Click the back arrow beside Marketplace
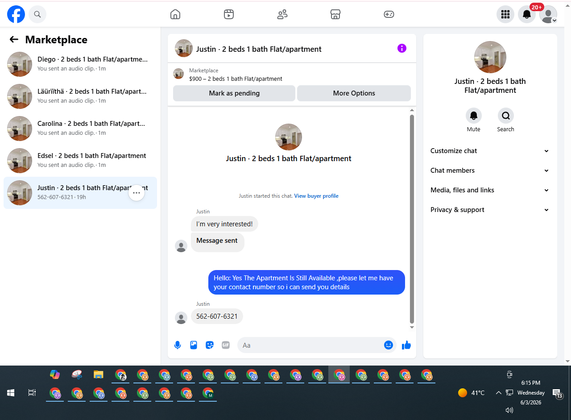The image size is (571, 420). click(14, 40)
